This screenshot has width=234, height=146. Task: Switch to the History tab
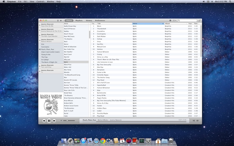point(89,20)
